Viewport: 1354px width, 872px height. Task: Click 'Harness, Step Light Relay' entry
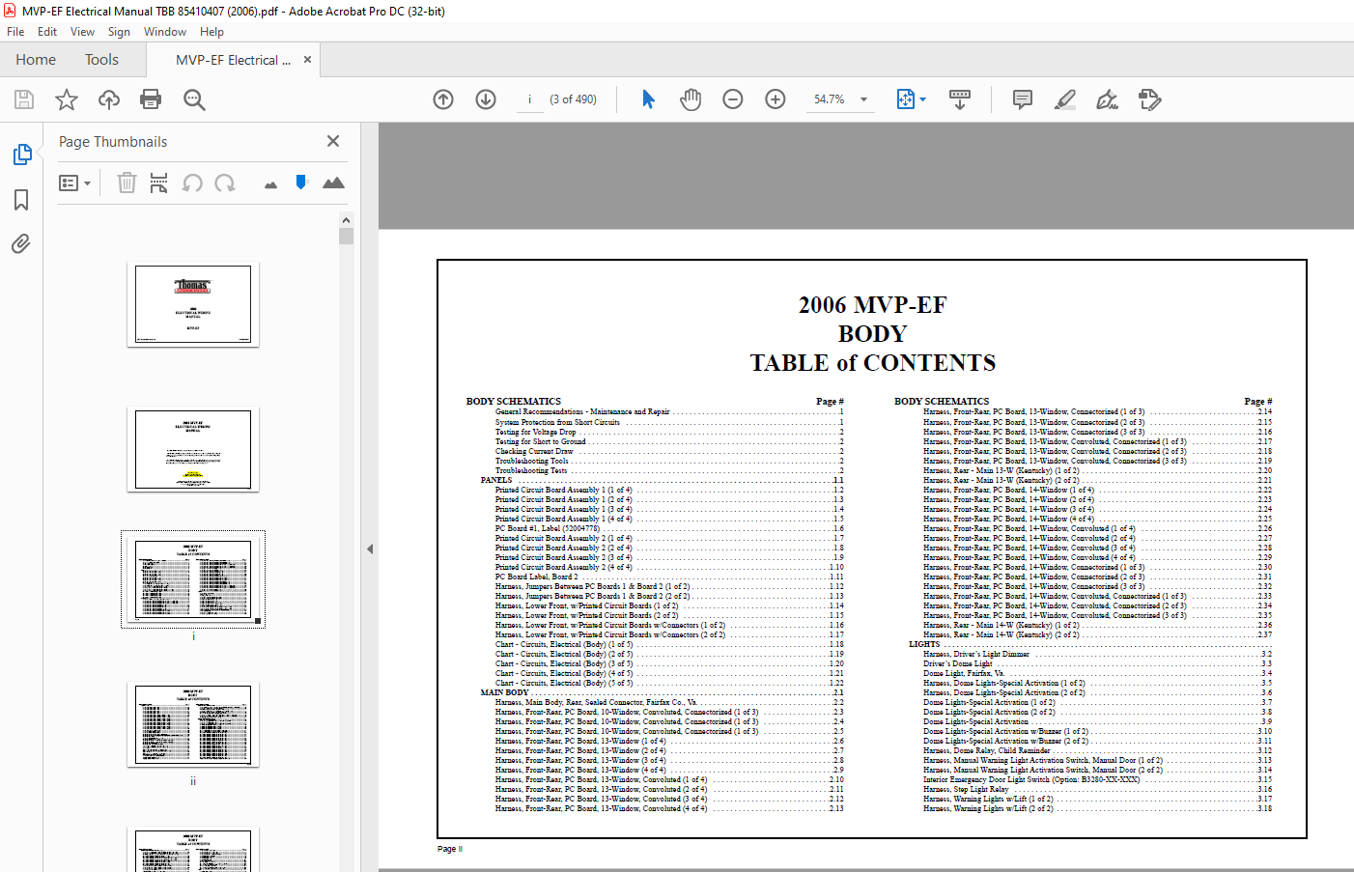tap(966, 789)
